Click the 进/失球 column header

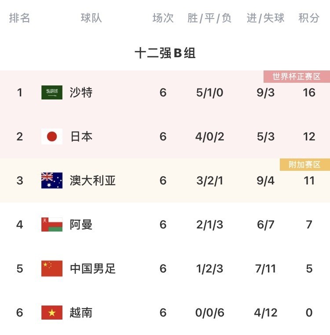coord(265,18)
